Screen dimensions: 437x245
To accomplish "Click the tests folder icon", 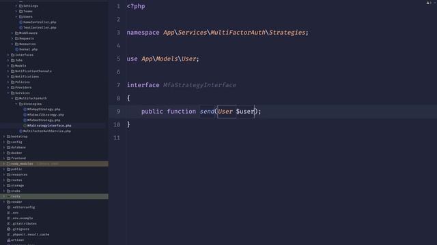I will pyautogui.click(x=9, y=197).
